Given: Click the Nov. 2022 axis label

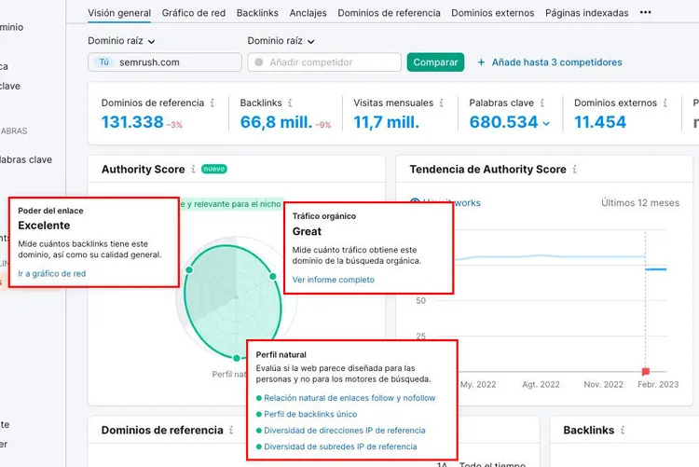Looking at the screenshot, I should coord(604,384).
